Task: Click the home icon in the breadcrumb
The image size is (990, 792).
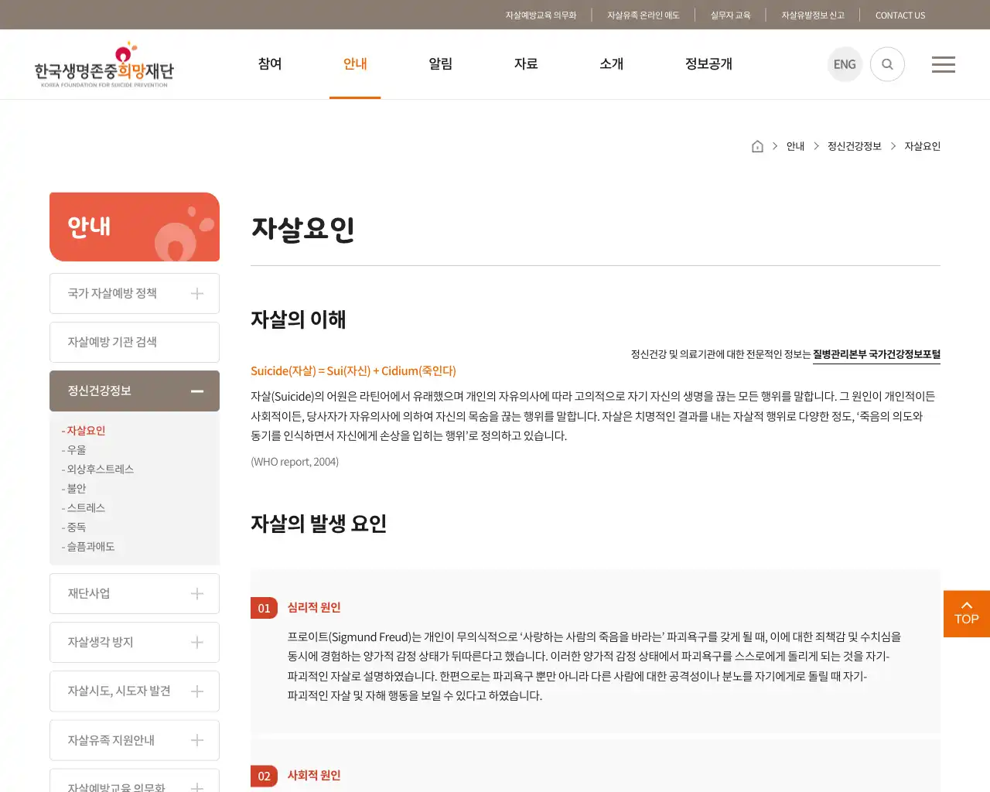Action: pos(756,145)
